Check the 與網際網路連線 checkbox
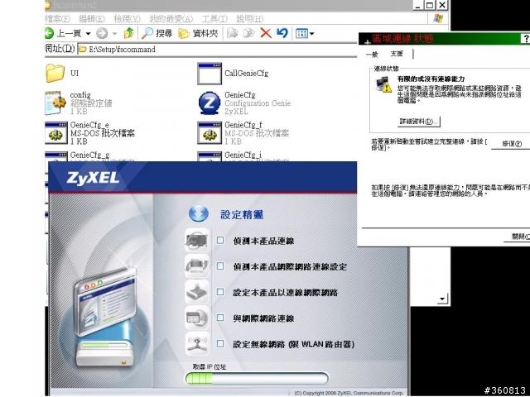Viewport: 530px width, 397px height. pyautogui.click(x=220, y=318)
